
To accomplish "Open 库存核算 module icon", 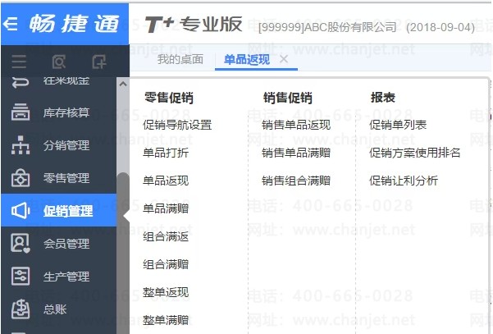I will pos(21,112).
